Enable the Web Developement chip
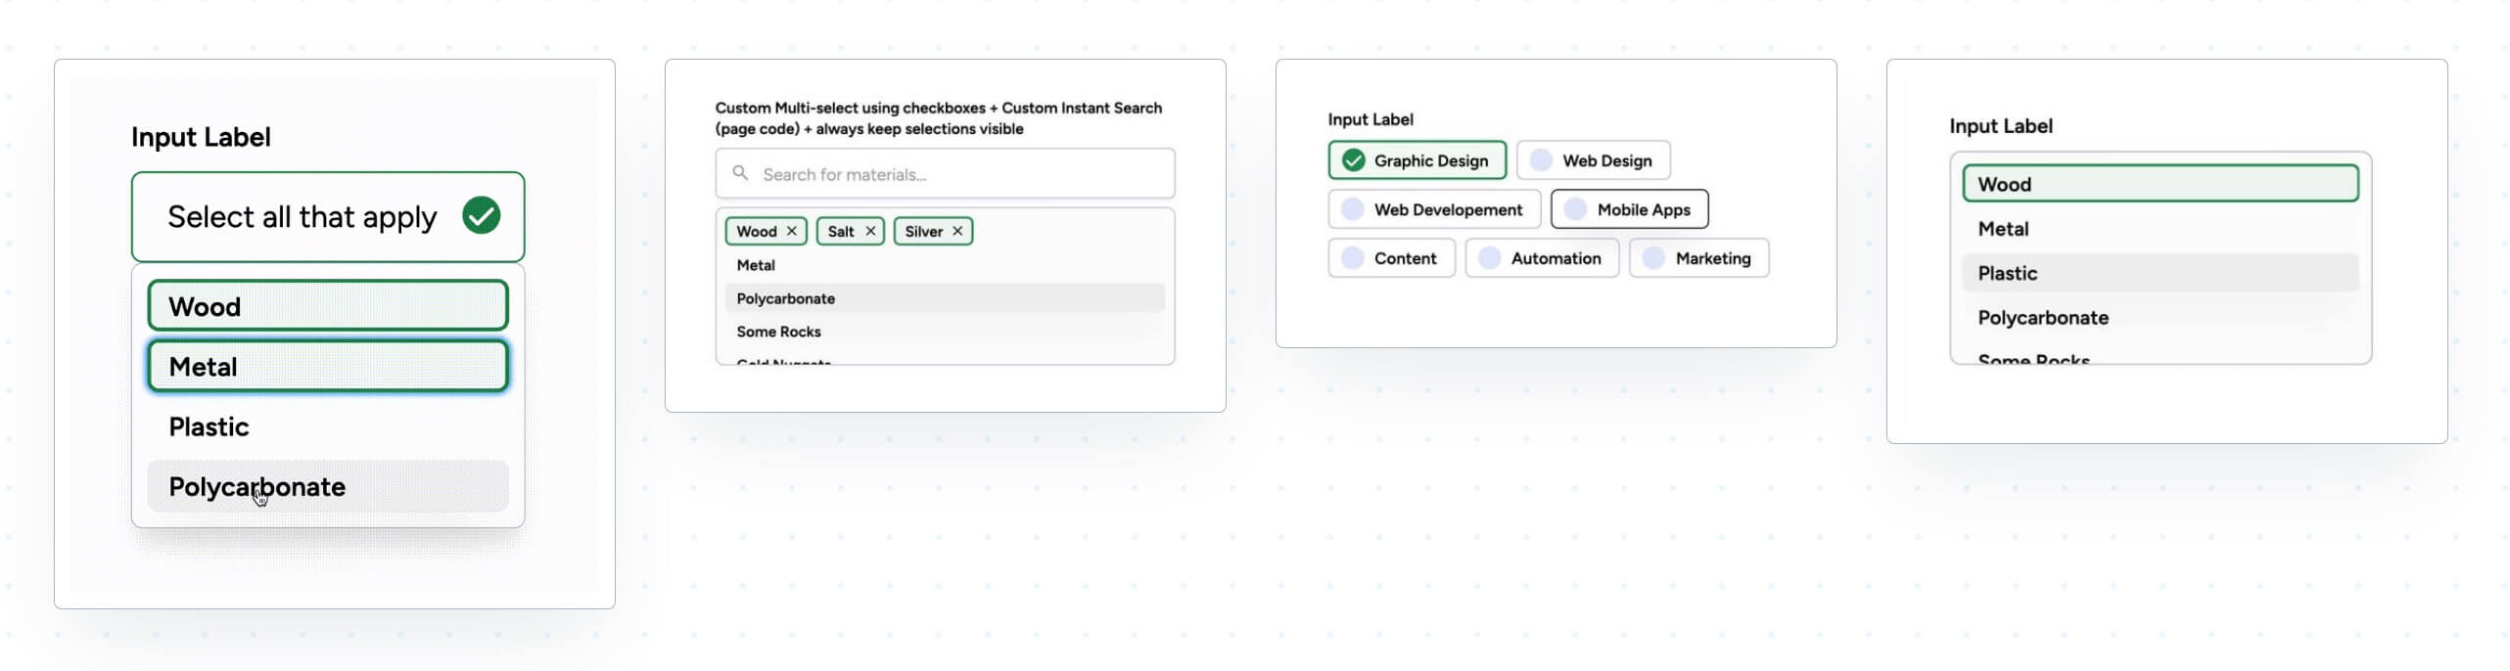2510x671 pixels. [1434, 209]
